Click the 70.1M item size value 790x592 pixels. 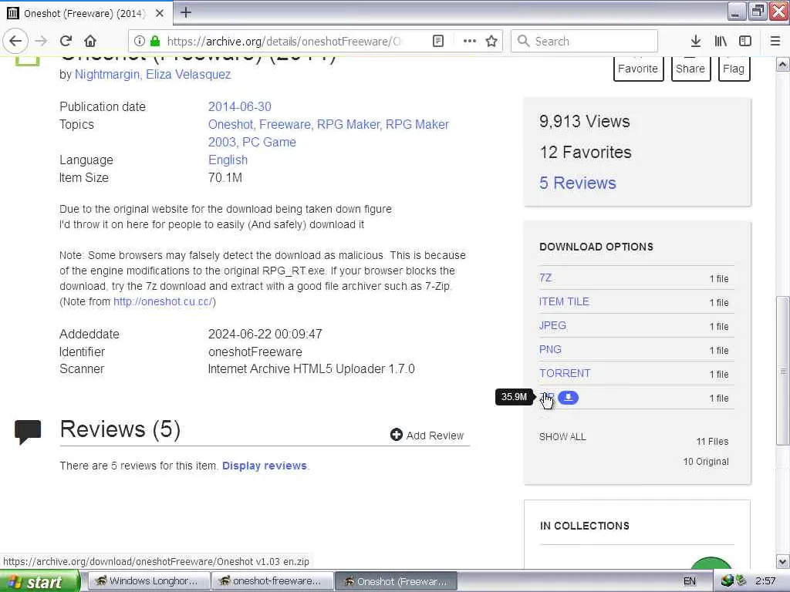point(225,178)
